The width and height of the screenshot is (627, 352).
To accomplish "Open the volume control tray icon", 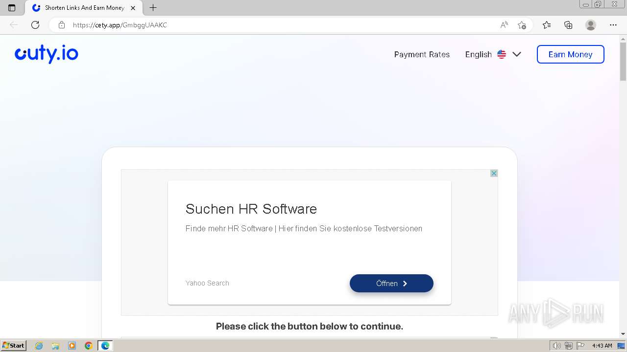I will (557, 346).
